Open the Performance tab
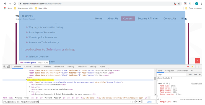Screen dimensions: 205x105 pyautogui.click(x=59, y=67)
